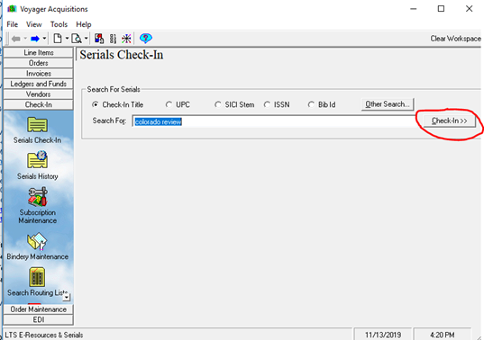
Task: Expand the New document dropdown arrow
Action: [x=67, y=39]
